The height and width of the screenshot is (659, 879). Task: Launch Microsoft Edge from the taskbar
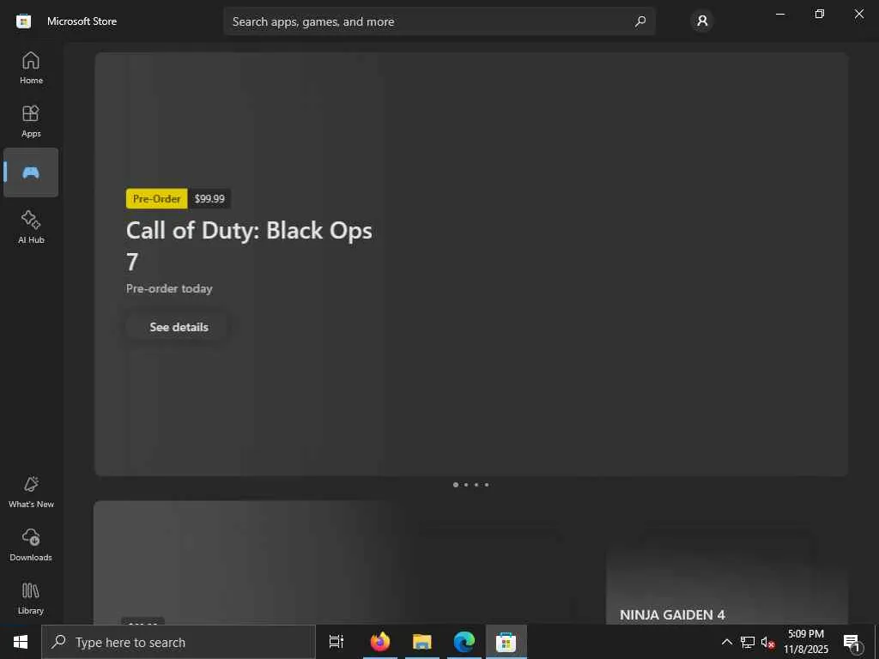tap(464, 642)
